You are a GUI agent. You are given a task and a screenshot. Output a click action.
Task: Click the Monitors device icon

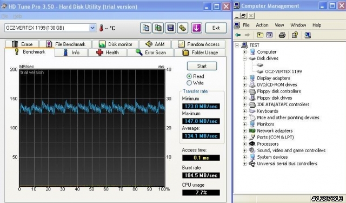click(x=252, y=124)
